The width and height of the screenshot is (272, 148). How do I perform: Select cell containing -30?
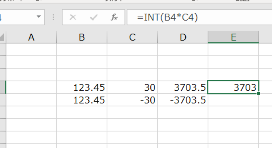[x=132, y=100]
